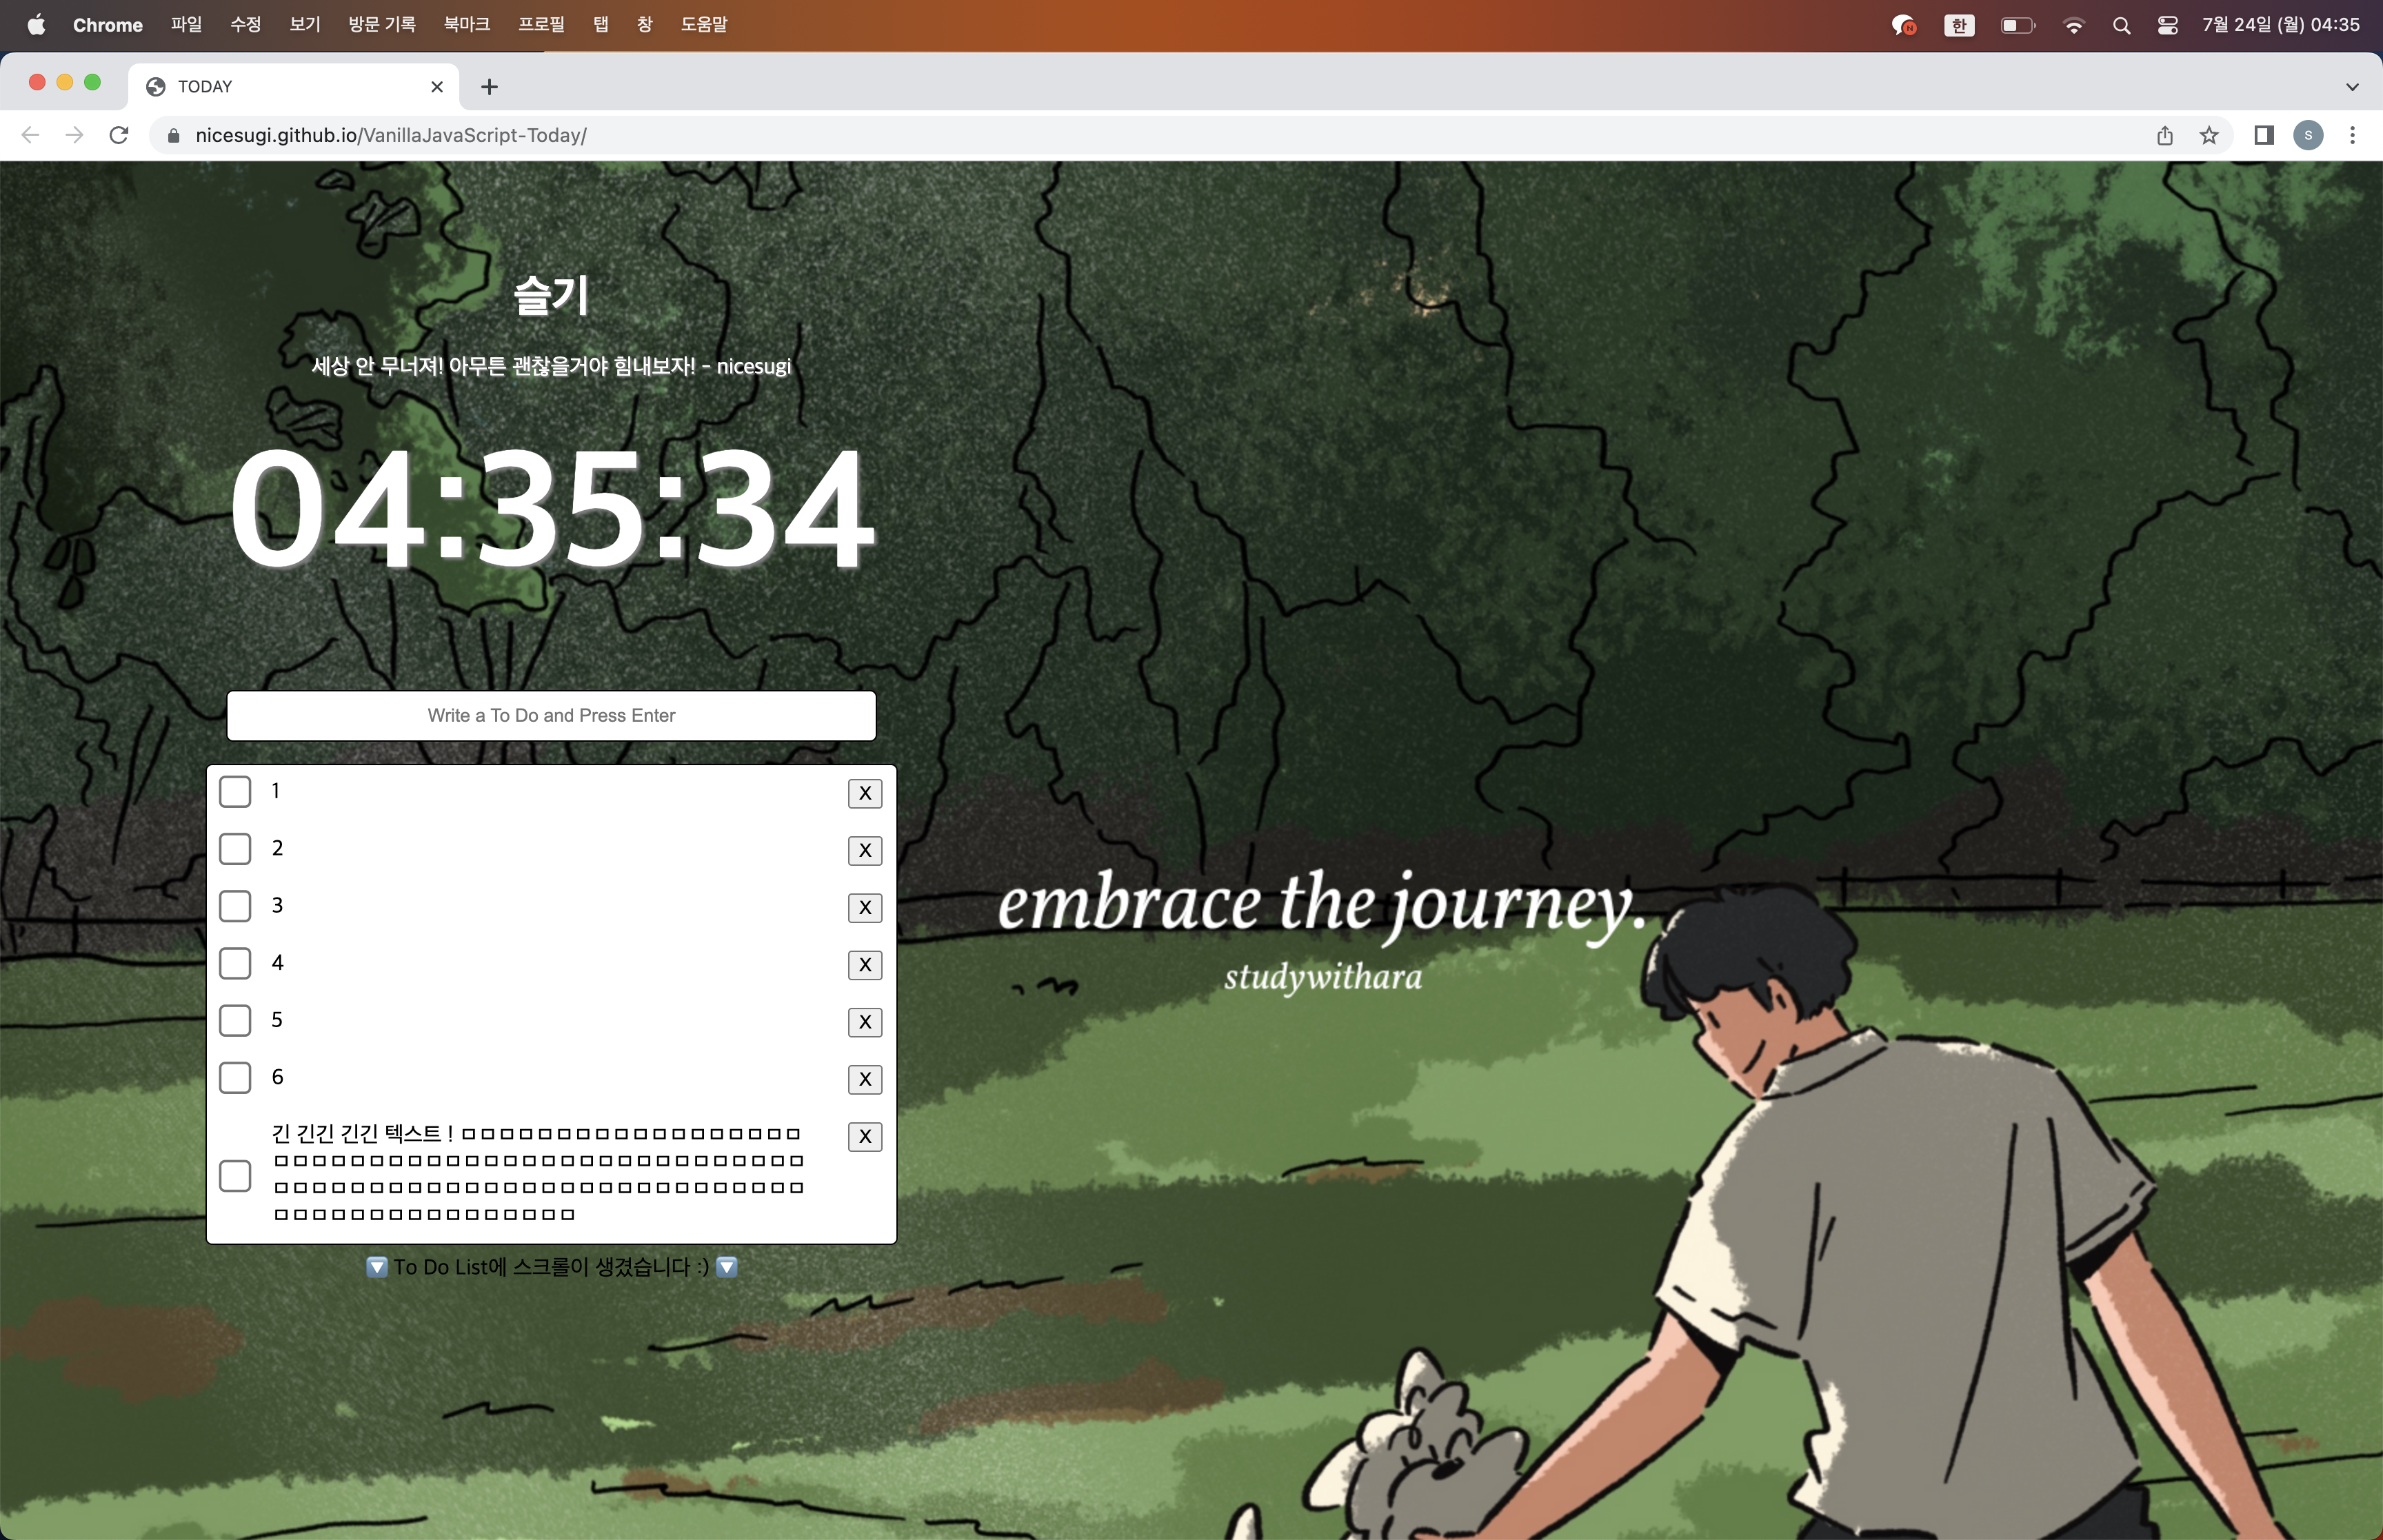Delete to-do item 1
This screenshot has width=2383, height=1540.
point(865,793)
